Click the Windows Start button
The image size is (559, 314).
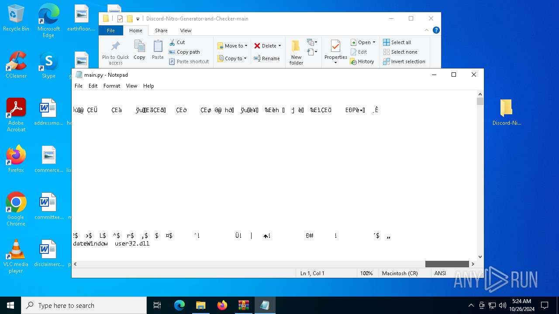click(x=10, y=305)
